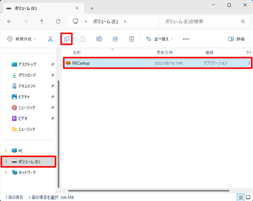Expand the chevron after PC icon in address bar
The width and height of the screenshot is (253, 201).
pyautogui.click(x=86, y=22)
